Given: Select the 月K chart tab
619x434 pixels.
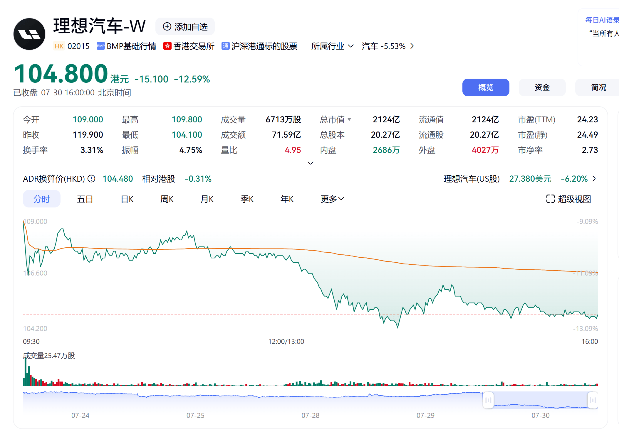Looking at the screenshot, I should (207, 199).
